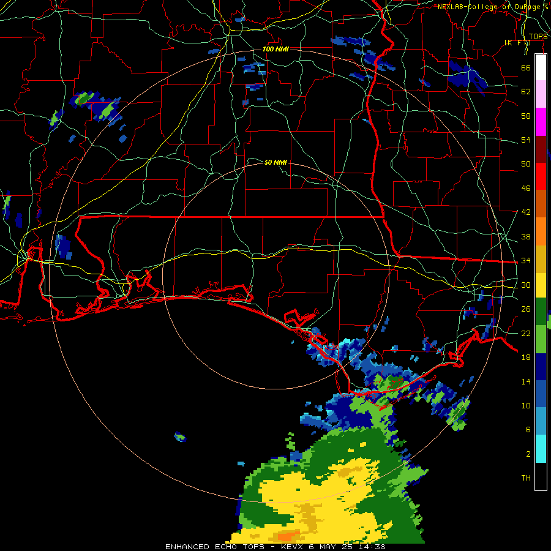The width and height of the screenshot is (551, 551).
Task: Select the "10" legend value
Action: (526, 406)
